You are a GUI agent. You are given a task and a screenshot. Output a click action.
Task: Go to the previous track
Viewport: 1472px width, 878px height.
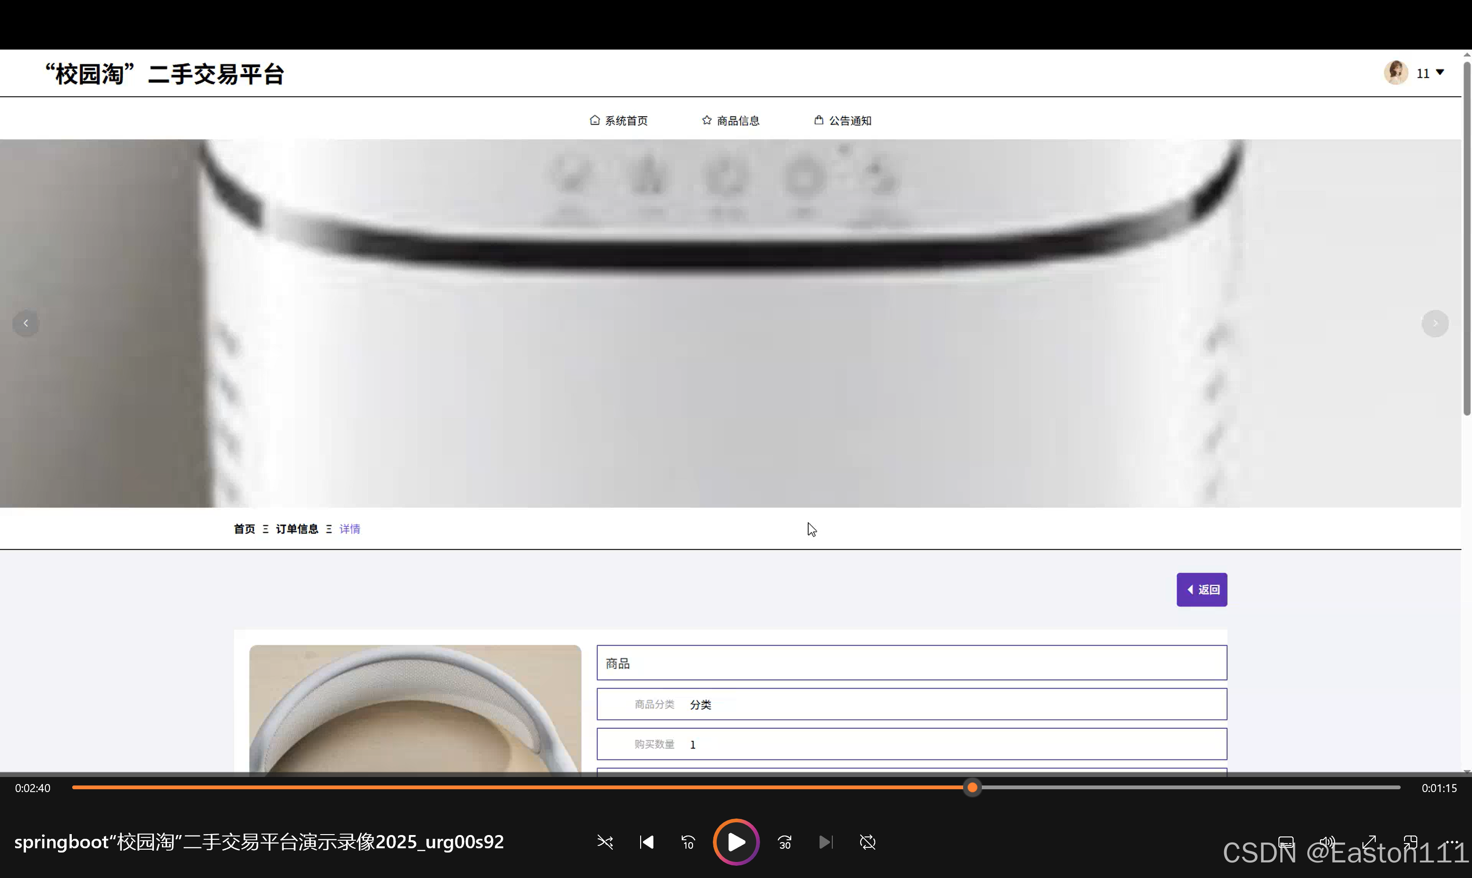[647, 842]
